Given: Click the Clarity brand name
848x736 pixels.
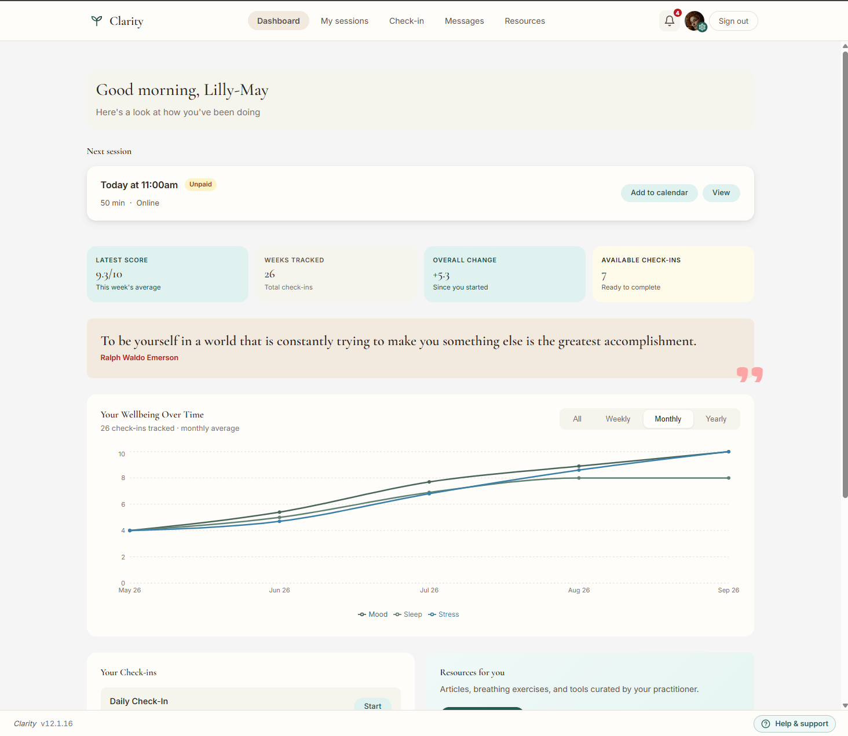Looking at the screenshot, I should pos(126,21).
